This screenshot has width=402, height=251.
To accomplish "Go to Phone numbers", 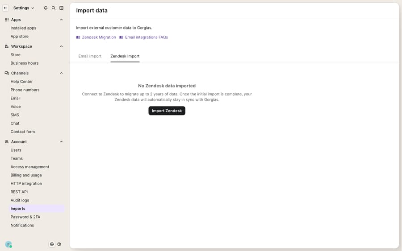I will click(x=25, y=90).
